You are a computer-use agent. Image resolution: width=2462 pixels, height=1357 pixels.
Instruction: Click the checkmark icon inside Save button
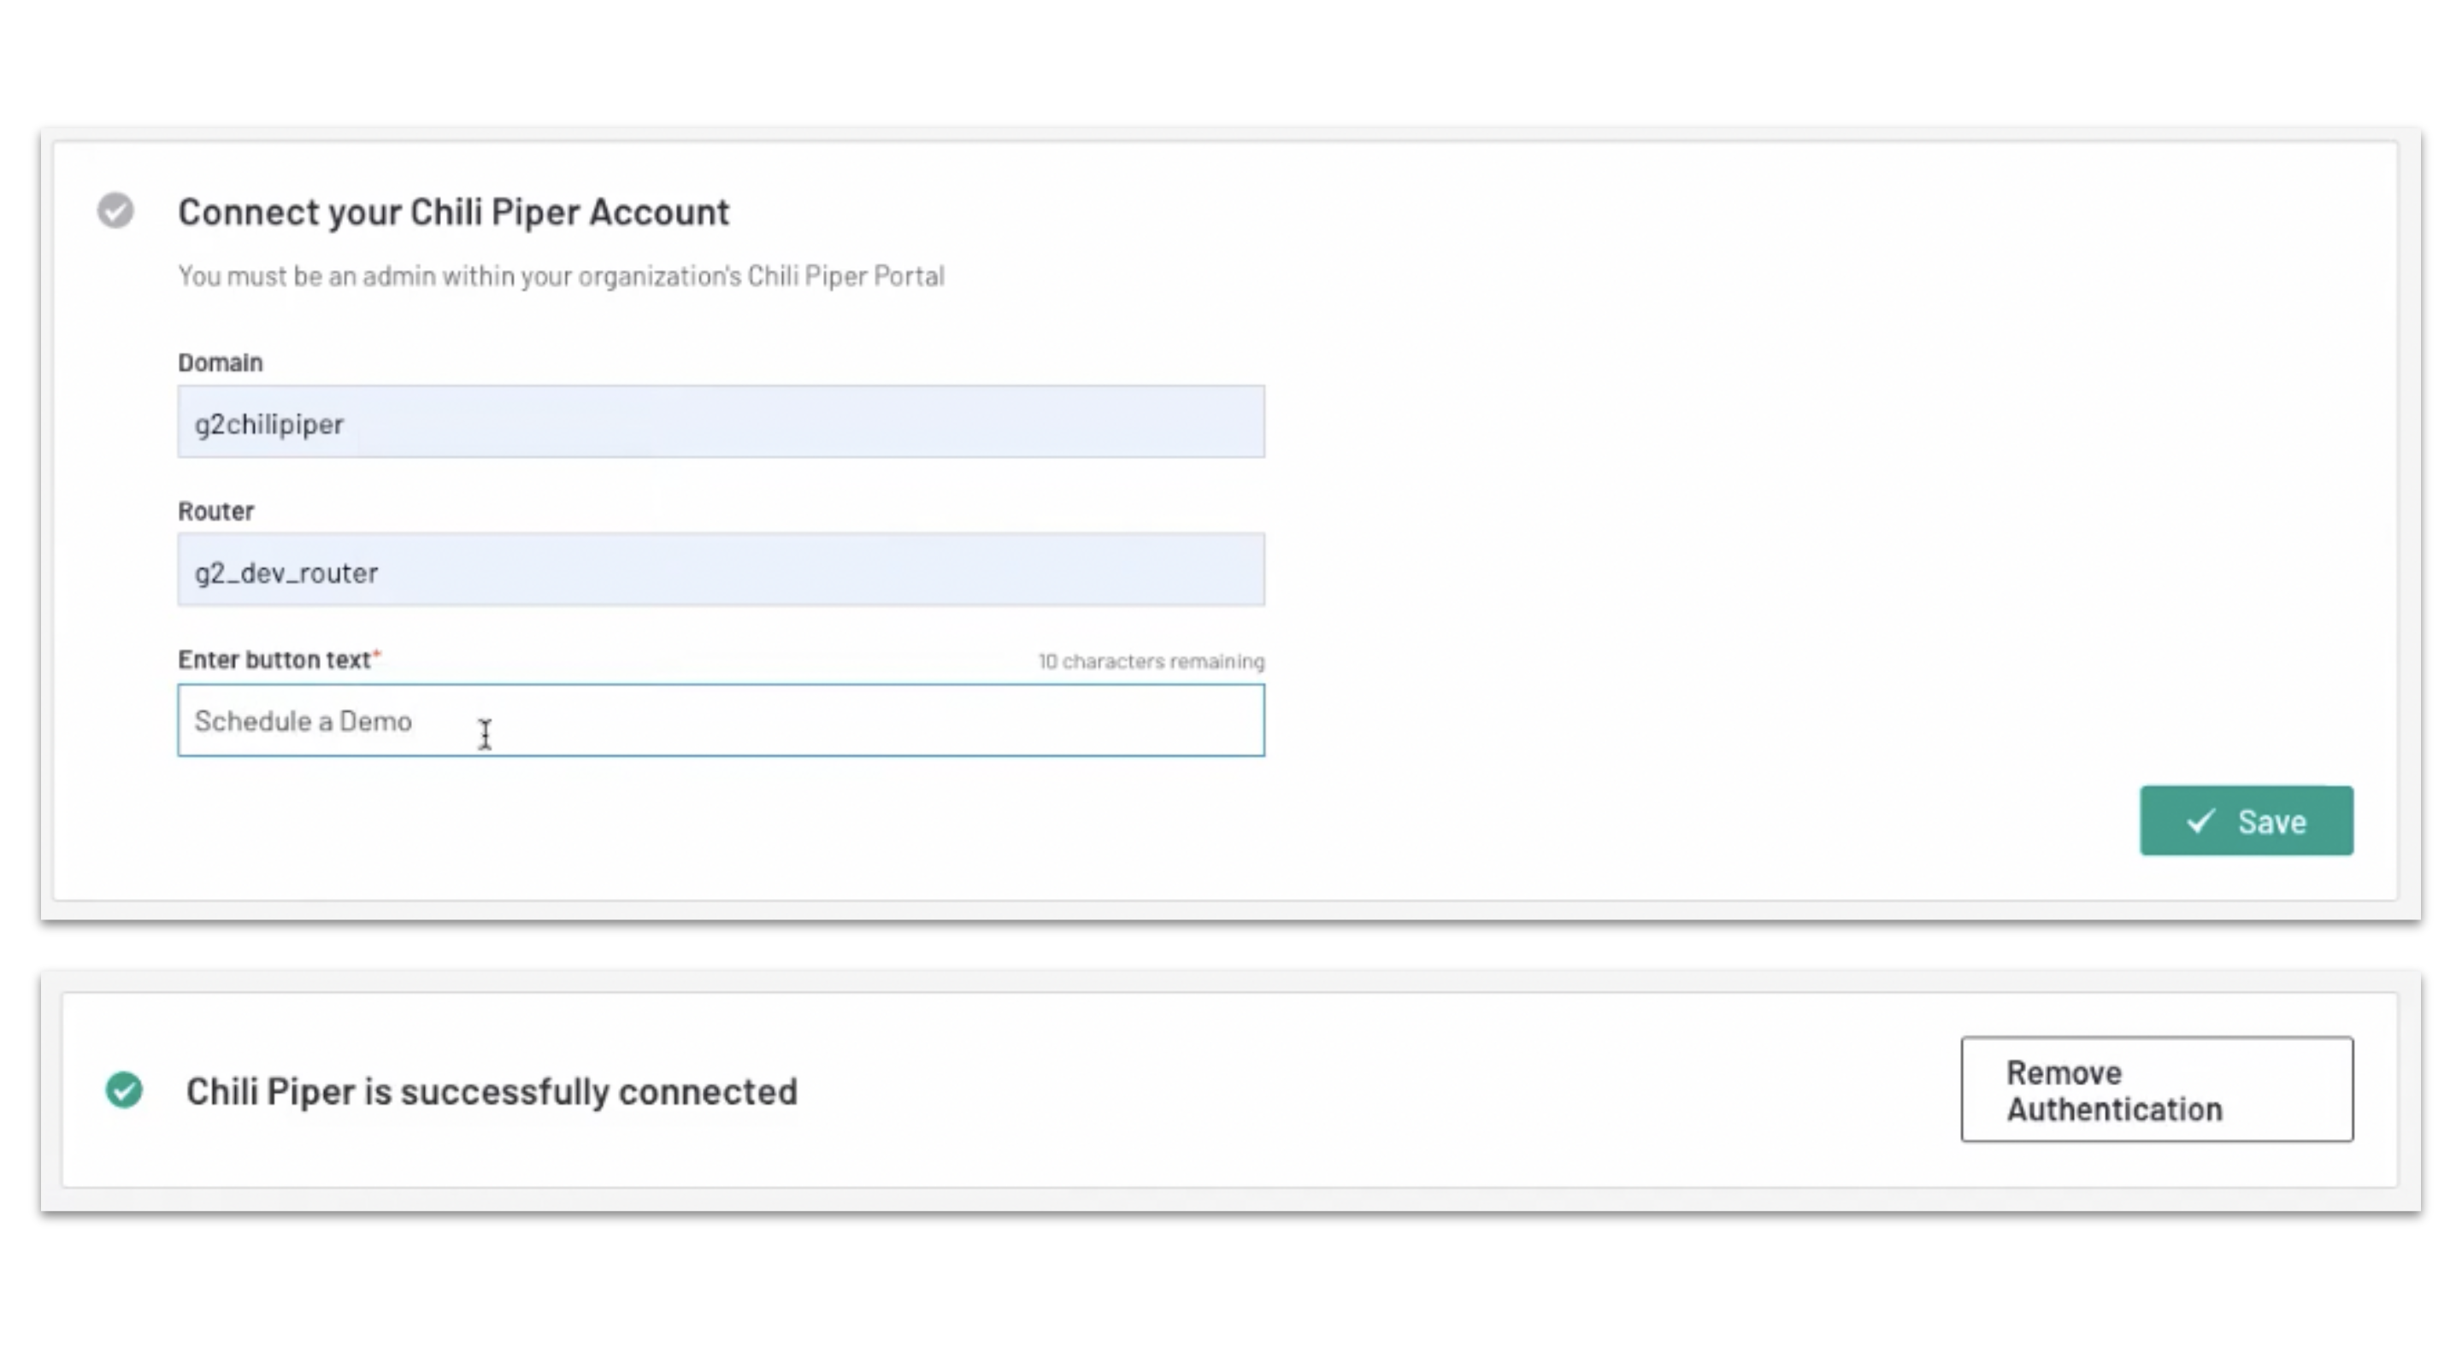pyautogui.click(x=2201, y=821)
